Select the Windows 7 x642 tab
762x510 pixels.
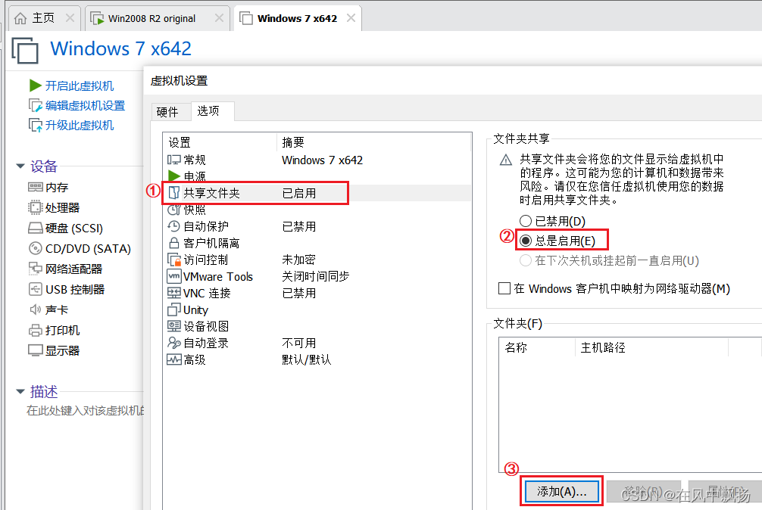pyautogui.click(x=297, y=18)
